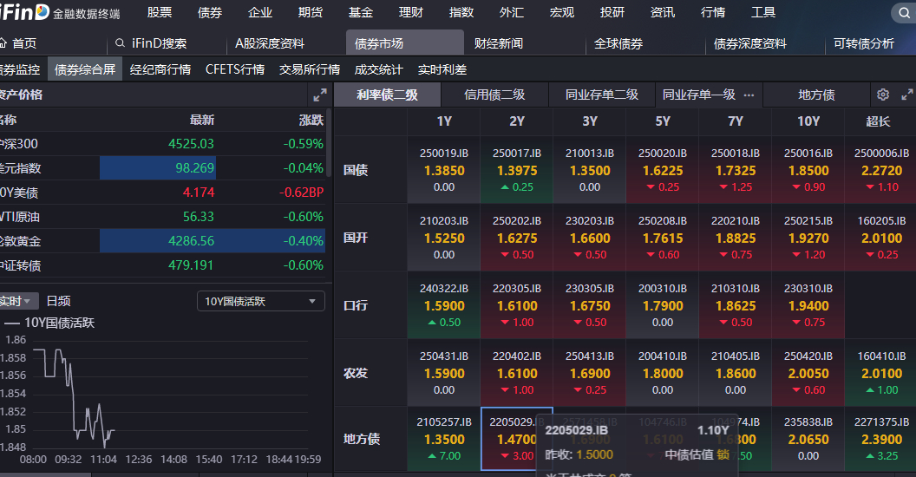Open bond cell 2105257.IB
The width and height of the screenshot is (916, 477).
[x=444, y=439]
